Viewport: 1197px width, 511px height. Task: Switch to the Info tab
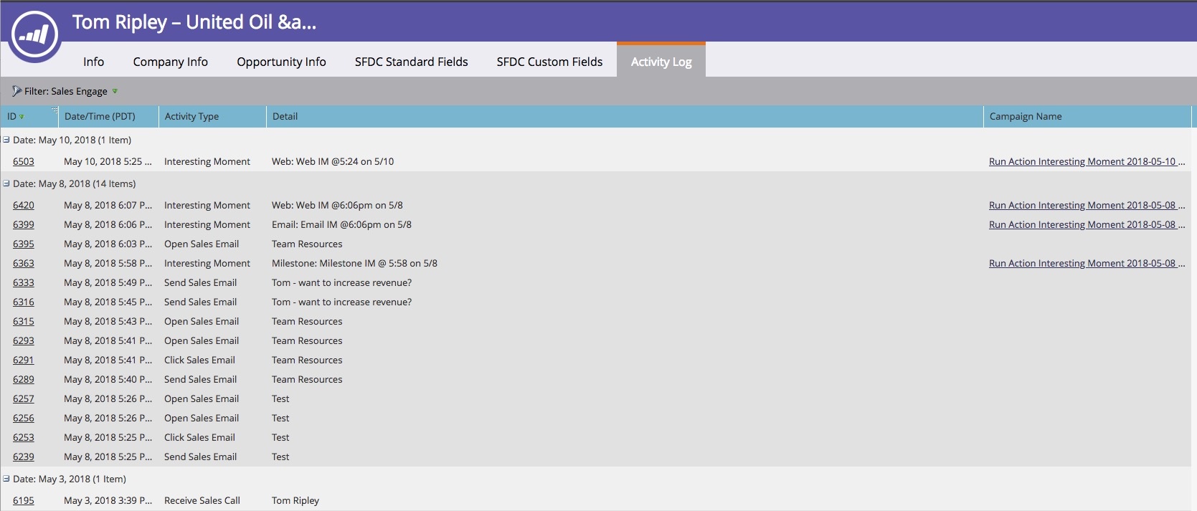[x=93, y=62]
